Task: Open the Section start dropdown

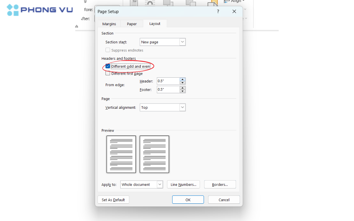Action: click(182, 42)
